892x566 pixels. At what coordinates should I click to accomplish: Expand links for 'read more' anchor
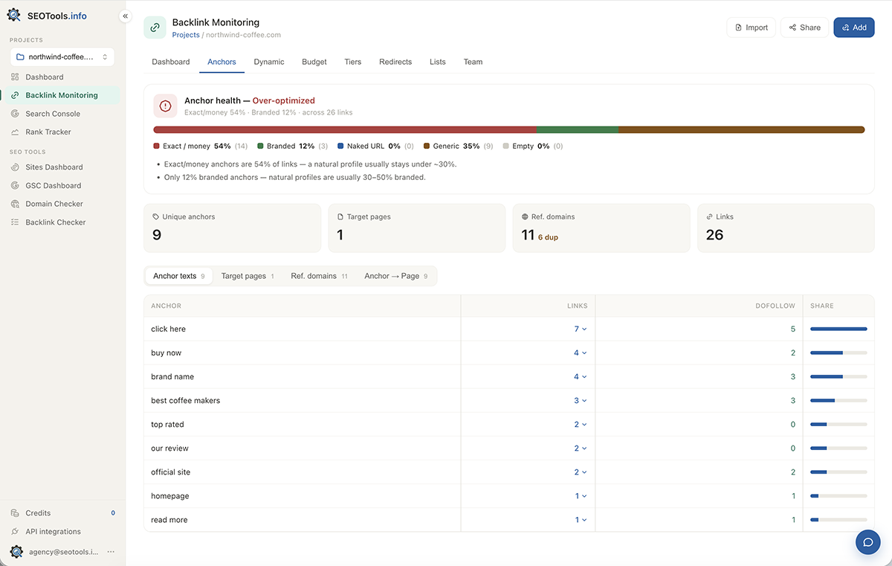(581, 519)
